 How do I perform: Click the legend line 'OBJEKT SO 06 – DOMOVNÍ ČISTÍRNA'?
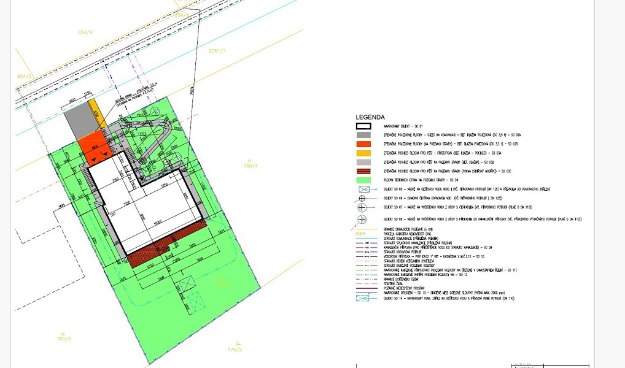[443, 198]
